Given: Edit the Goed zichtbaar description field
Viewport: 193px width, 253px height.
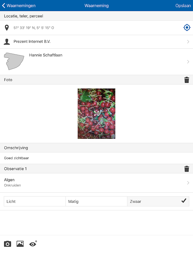Looking at the screenshot, I should click(96, 158).
